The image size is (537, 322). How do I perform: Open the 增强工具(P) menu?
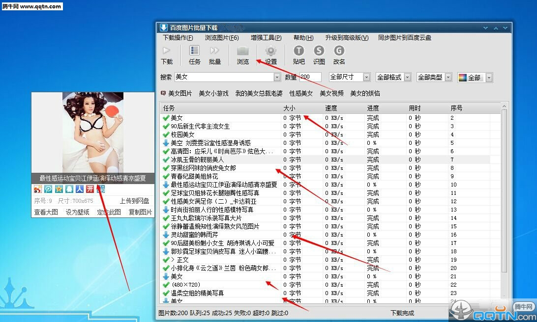pos(266,38)
